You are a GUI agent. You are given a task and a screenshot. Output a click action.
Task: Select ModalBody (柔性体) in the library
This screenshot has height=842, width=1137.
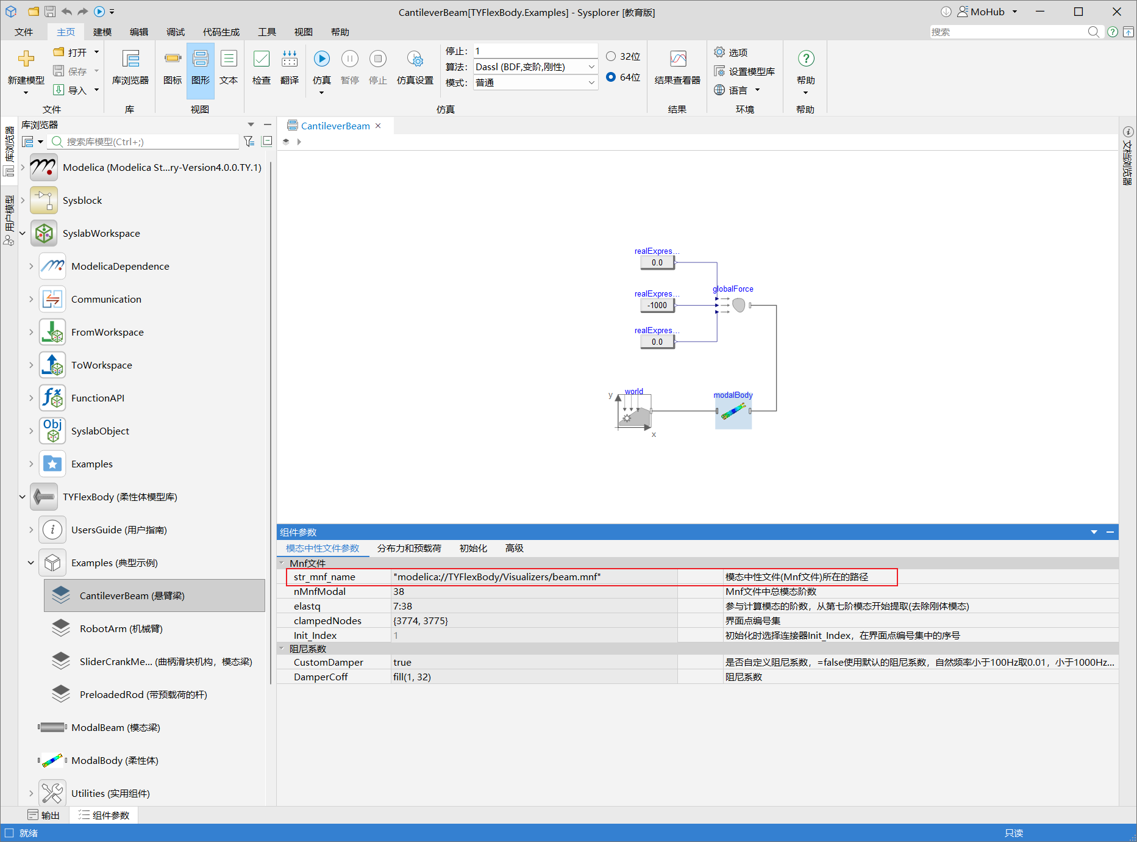(x=115, y=760)
